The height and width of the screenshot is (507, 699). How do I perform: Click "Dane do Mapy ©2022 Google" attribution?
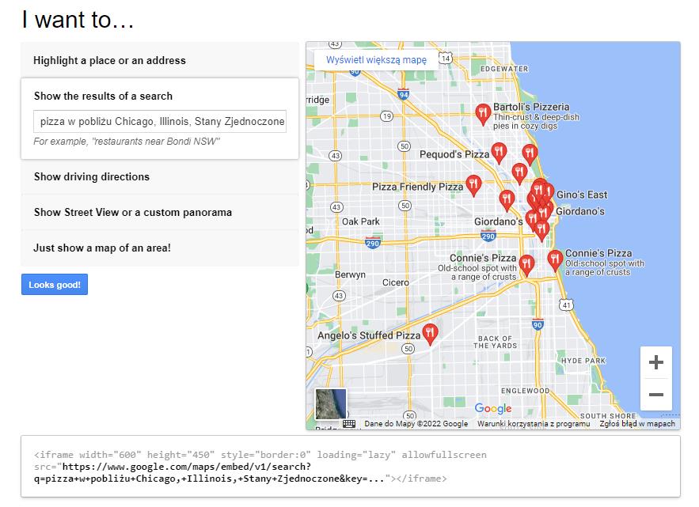(416, 424)
